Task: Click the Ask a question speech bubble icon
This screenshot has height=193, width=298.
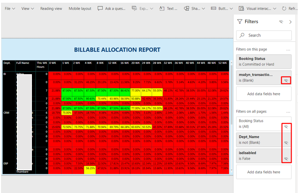Action: click(100, 8)
